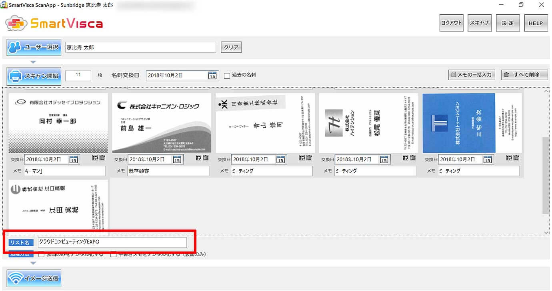Delete the 前島 雄一 card with trash icon
This screenshot has height=291, width=552.
click(206, 158)
